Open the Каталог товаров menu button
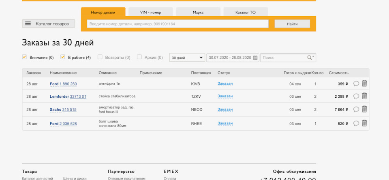389x180 pixels. point(48,24)
